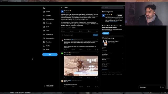Open more options for the Capcom trend
This screenshot has height=94, width=168.
[122, 58]
